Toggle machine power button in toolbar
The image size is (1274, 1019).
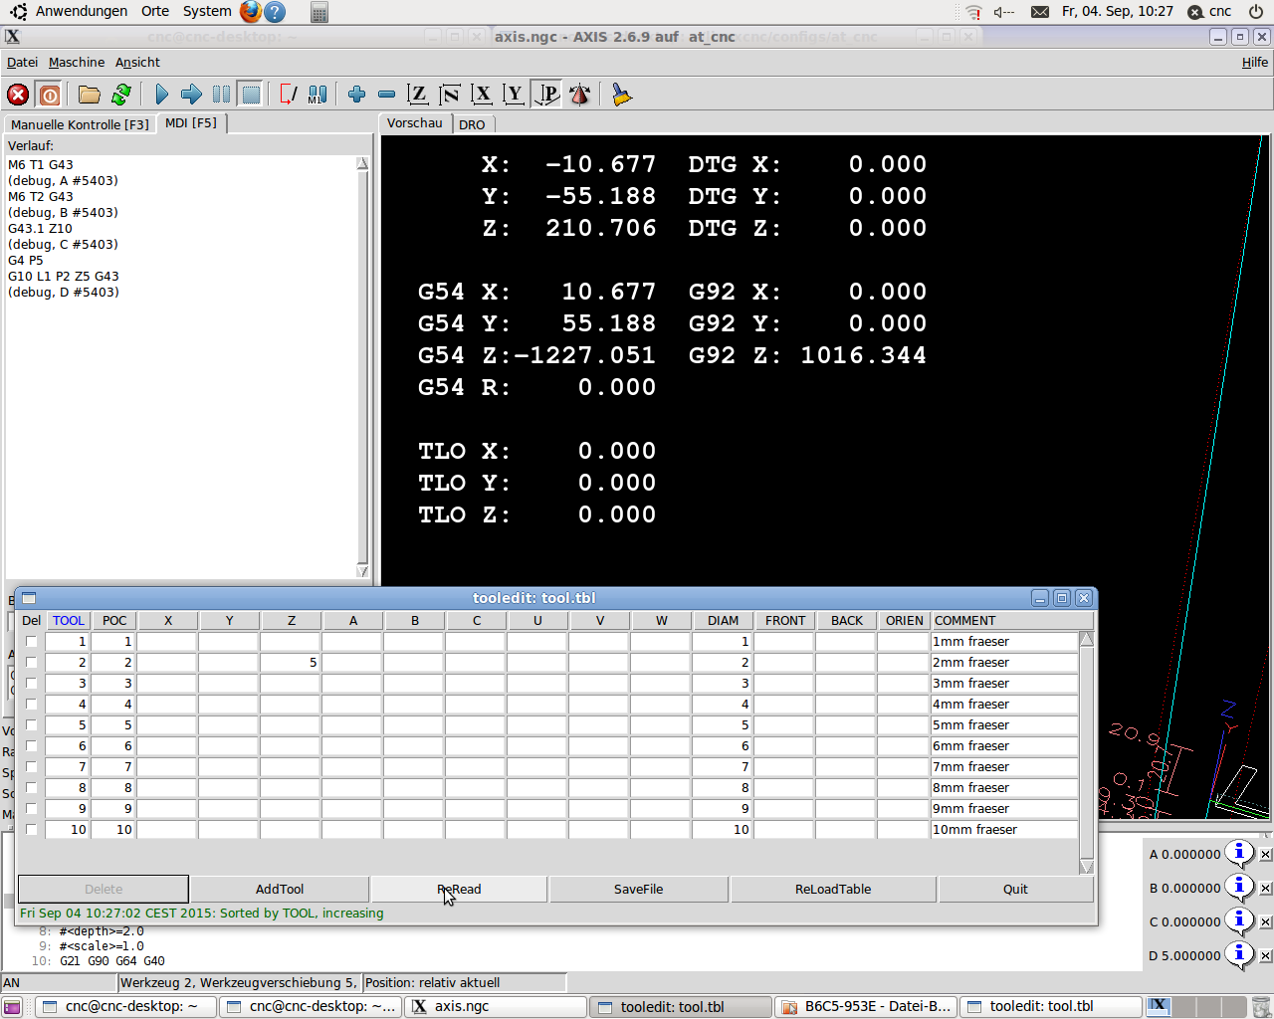(50, 95)
